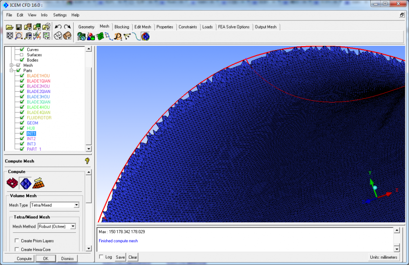Select the Prism Mesh compute icon
Image resolution: width=409 pixels, height=265 pixels.
39,183
